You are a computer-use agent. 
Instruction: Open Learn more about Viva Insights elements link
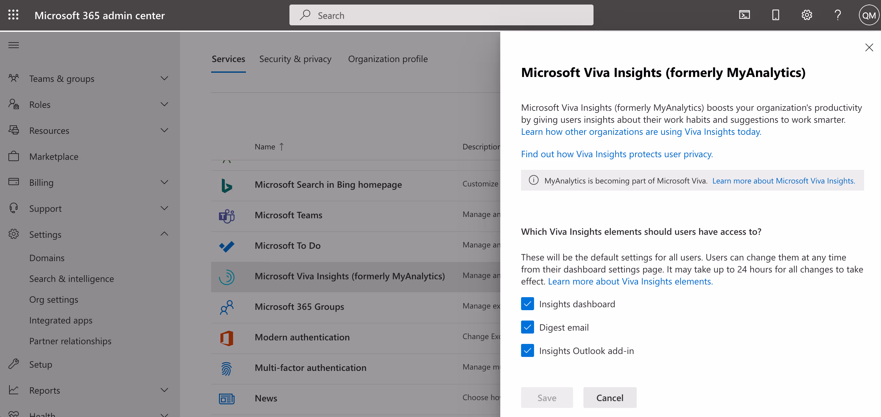point(630,281)
